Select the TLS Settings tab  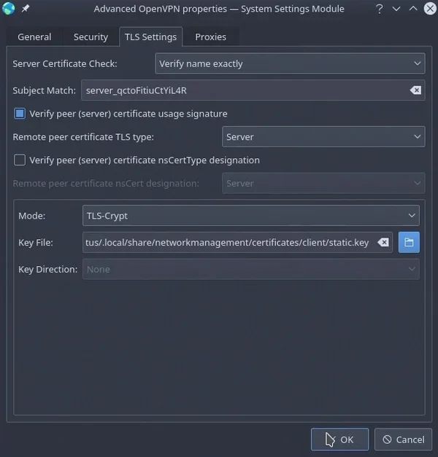pos(150,37)
